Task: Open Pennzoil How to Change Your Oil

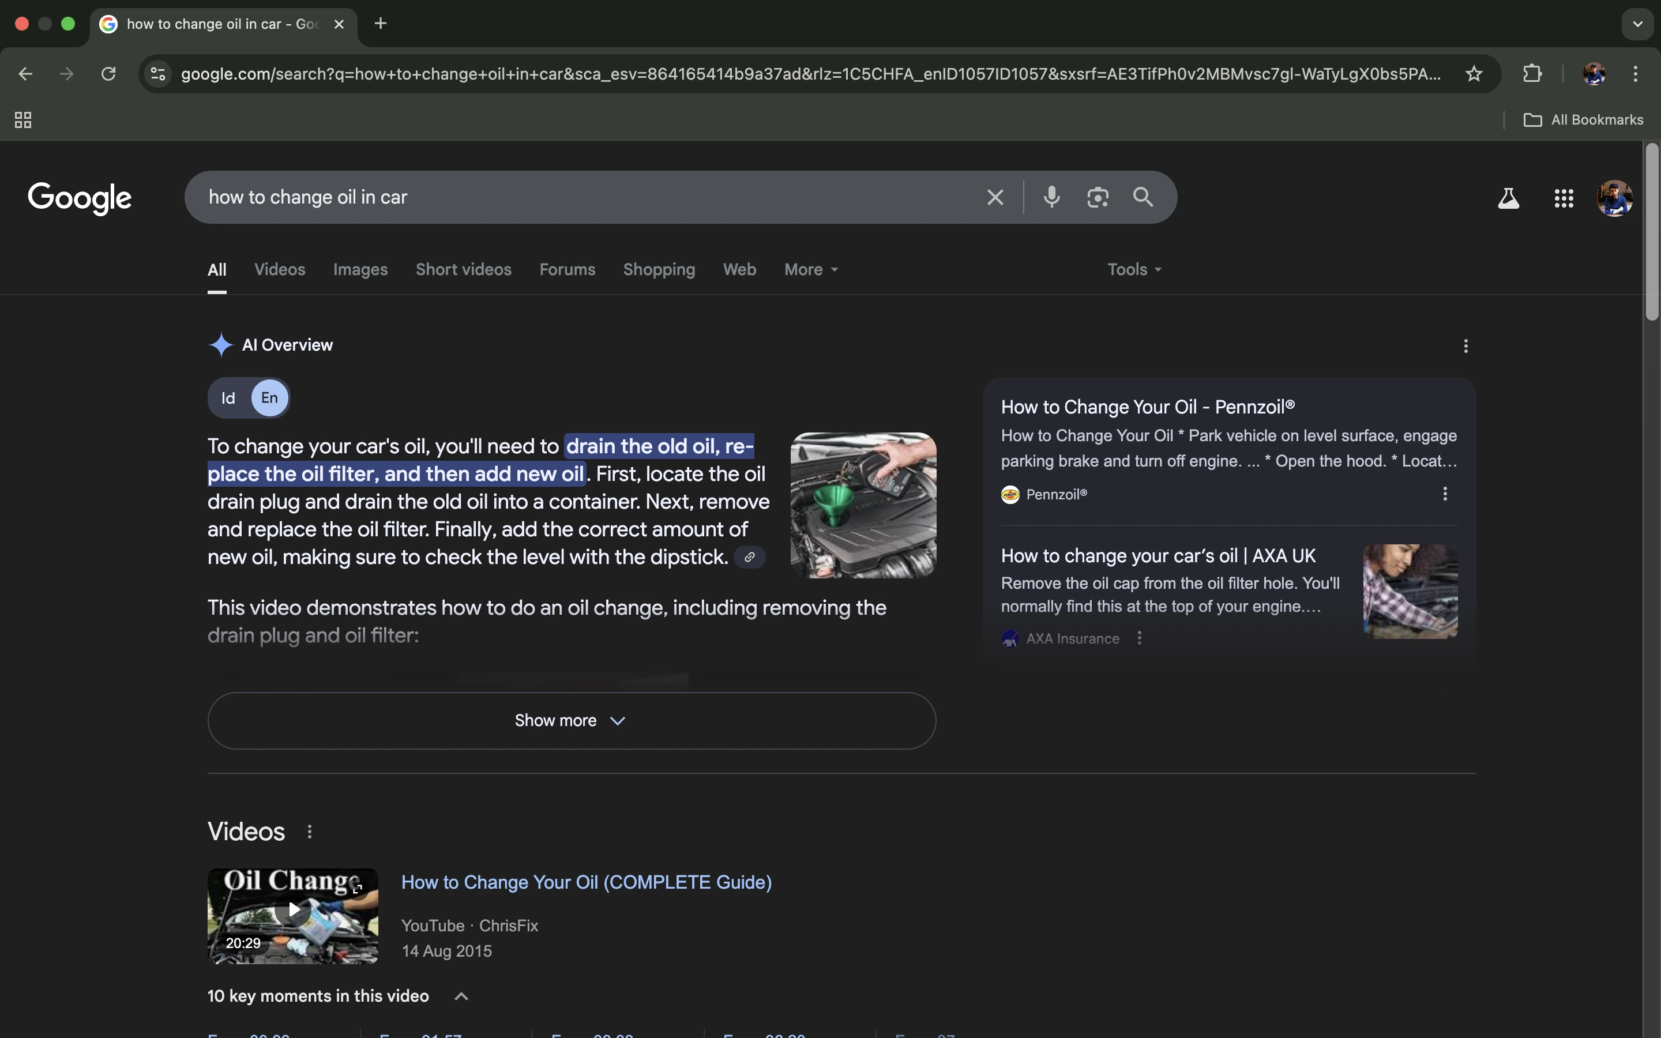Action: tap(1148, 407)
